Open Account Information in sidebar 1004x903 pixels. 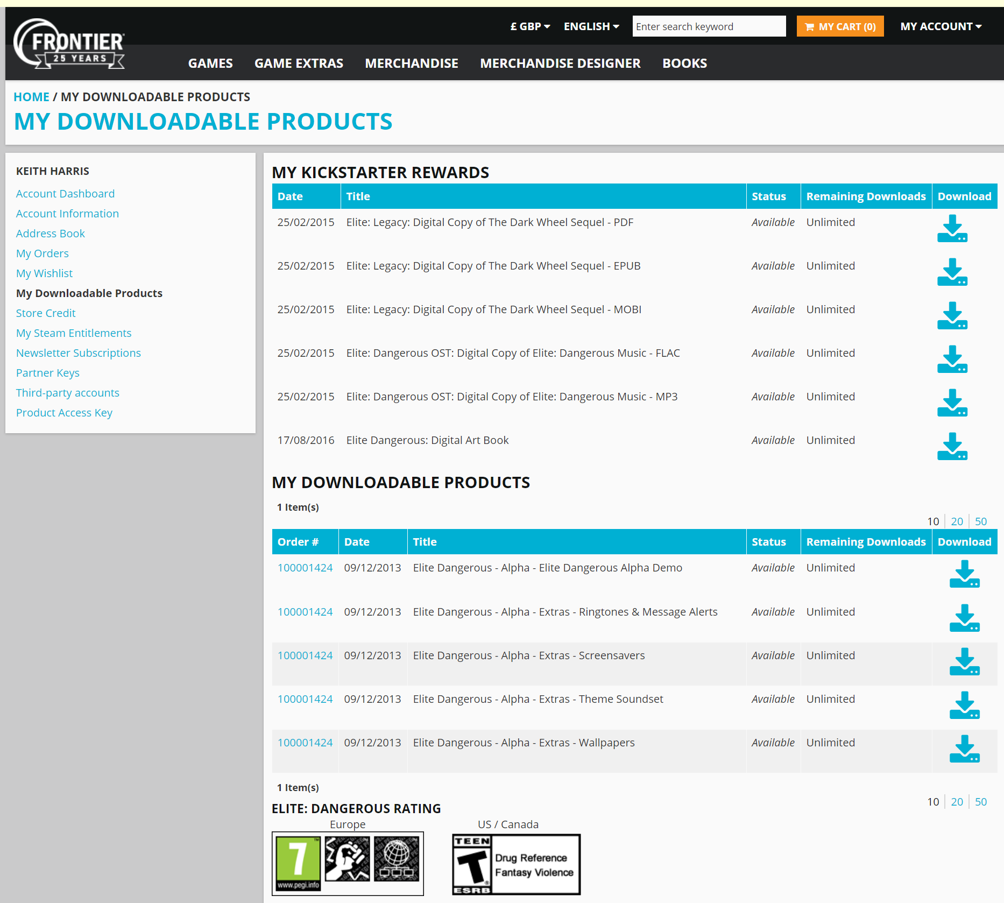click(x=67, y=214)
